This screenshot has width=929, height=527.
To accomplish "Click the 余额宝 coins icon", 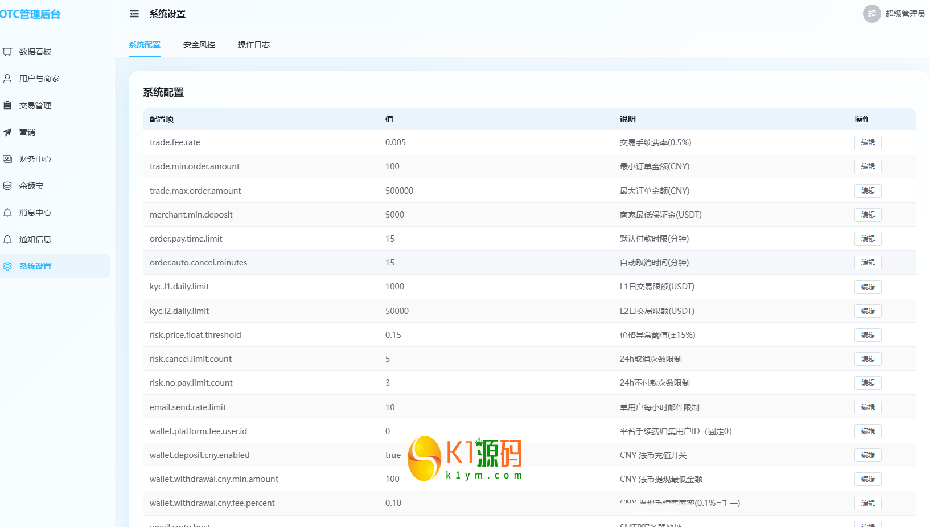I will coord(7,186).
